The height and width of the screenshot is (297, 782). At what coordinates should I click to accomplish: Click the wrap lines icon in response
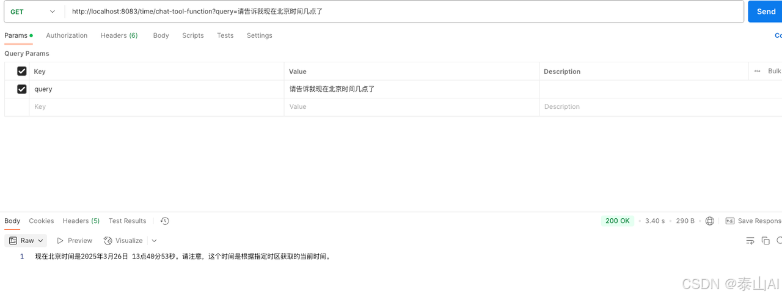pos(750,241)
